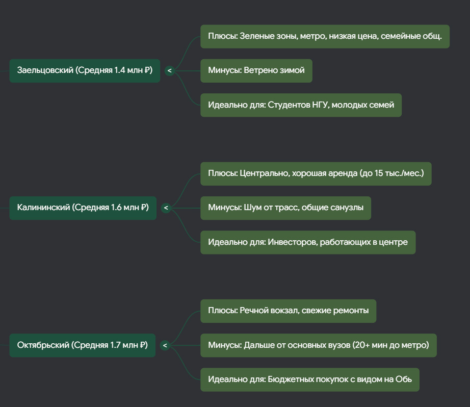Image resolution: width=470 pixels, height=407 pixels.
Task: Select the Калининский (Средняя 1.6 млн ₽) node
Action: pyautogui.click(x=83, y=208)
